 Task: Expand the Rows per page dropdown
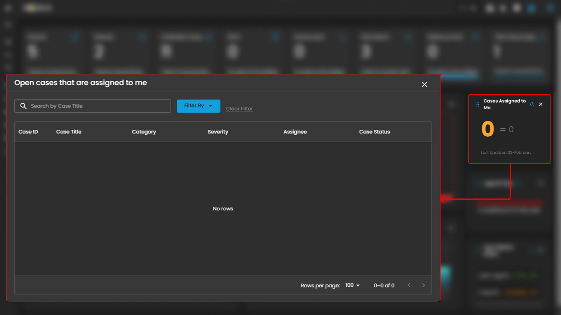353,285
